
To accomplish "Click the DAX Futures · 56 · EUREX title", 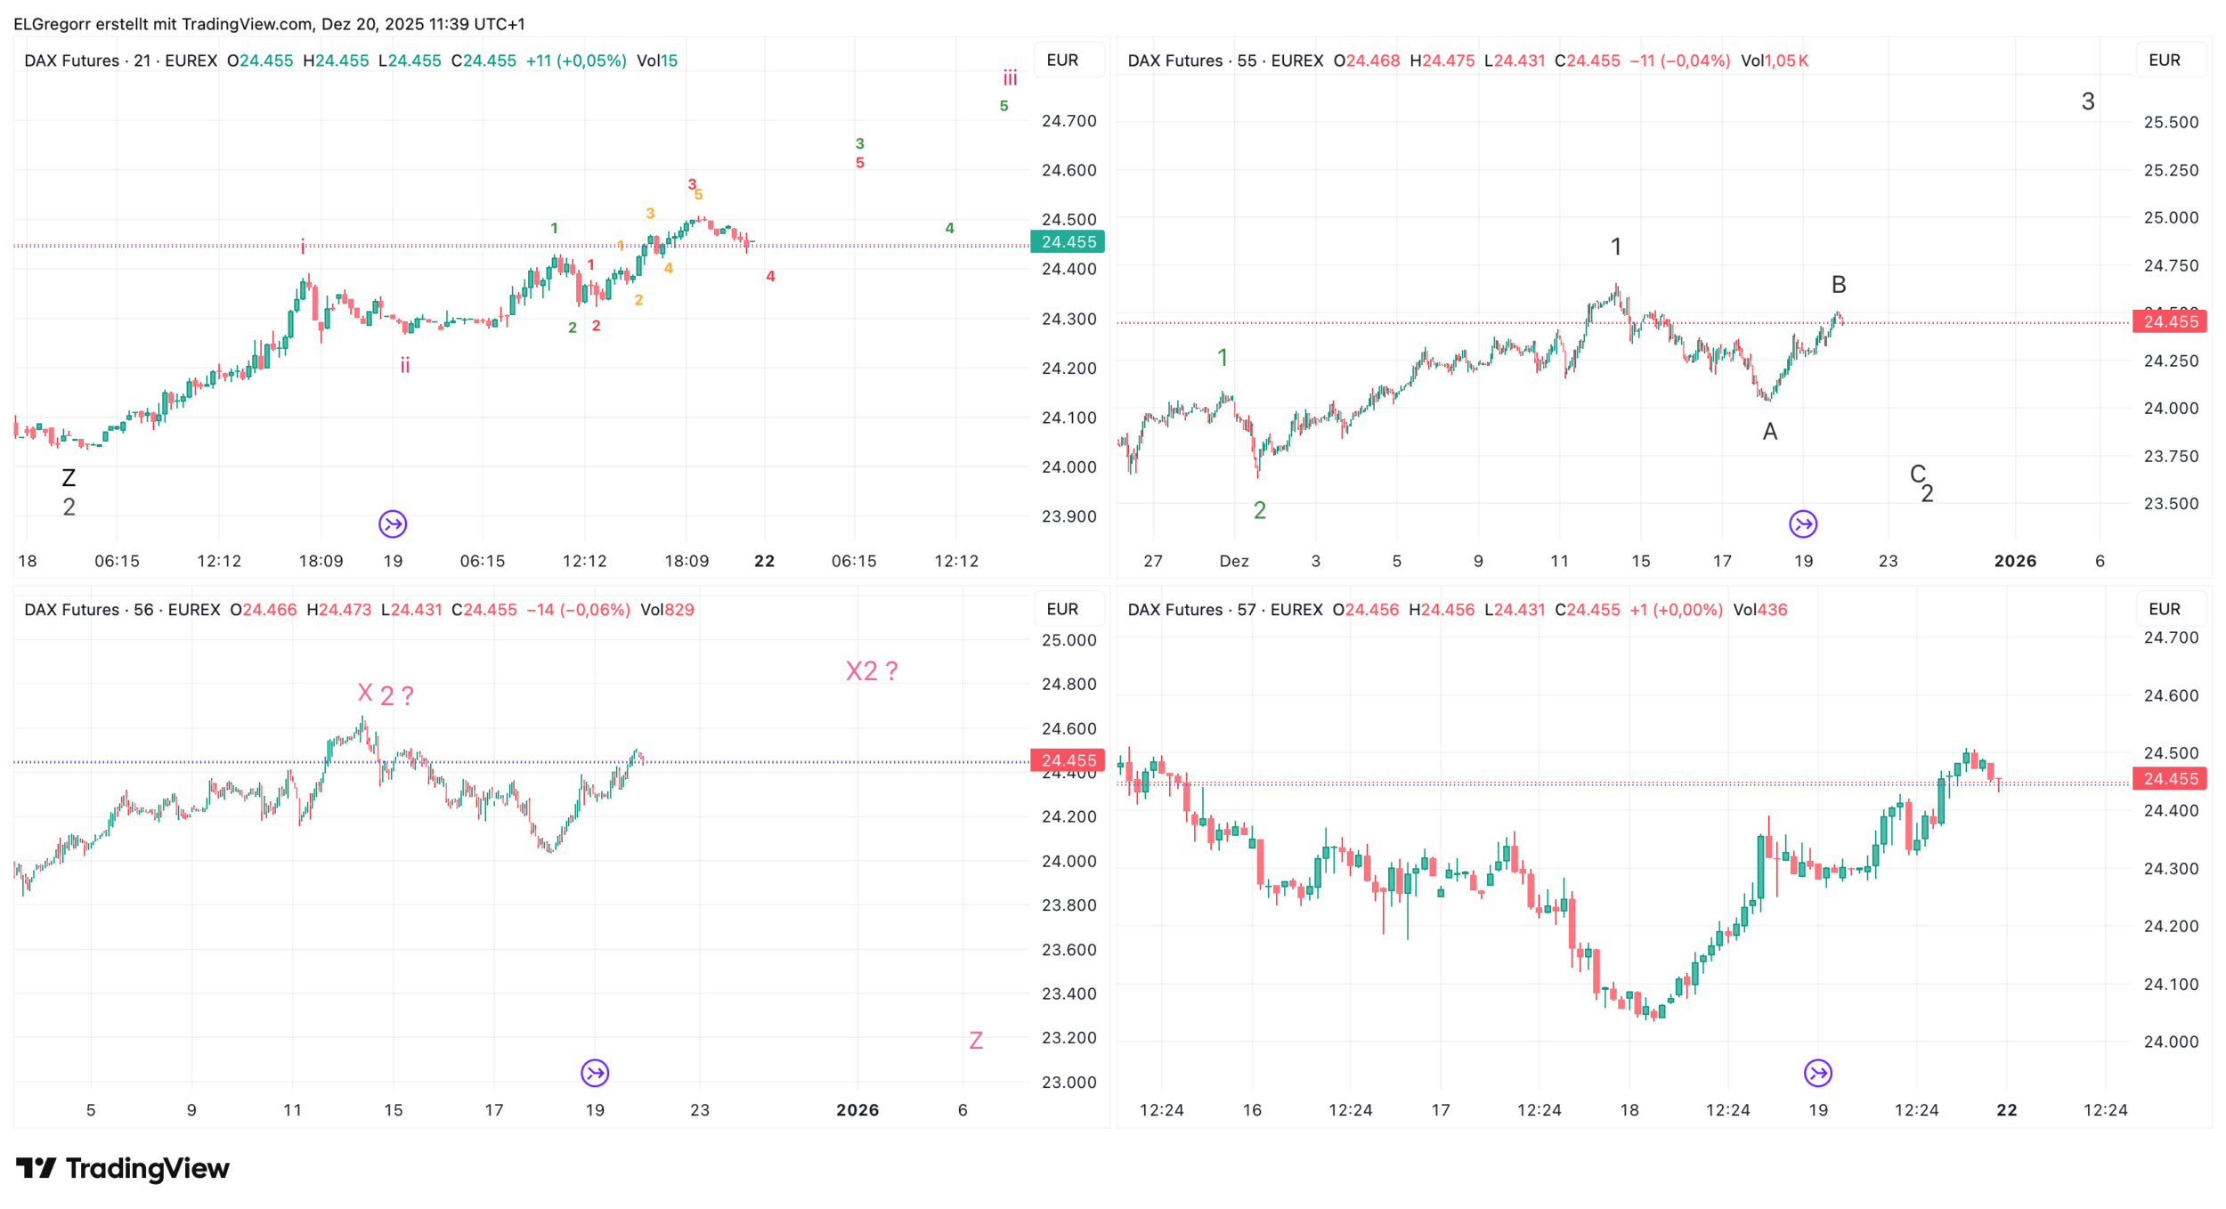I will pos(122,610).
